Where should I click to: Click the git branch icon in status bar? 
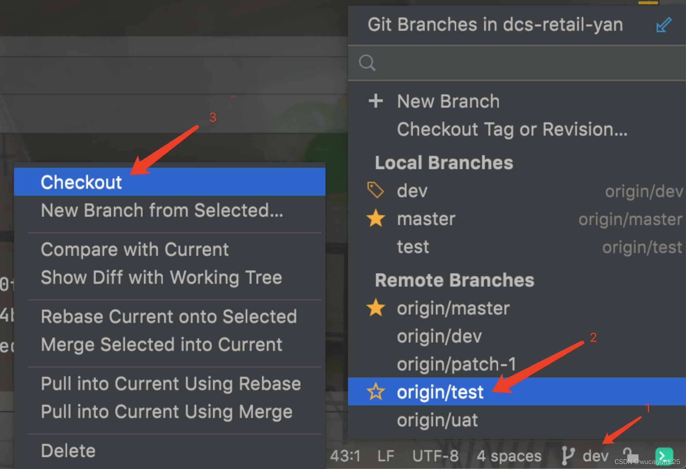point(568,456)
